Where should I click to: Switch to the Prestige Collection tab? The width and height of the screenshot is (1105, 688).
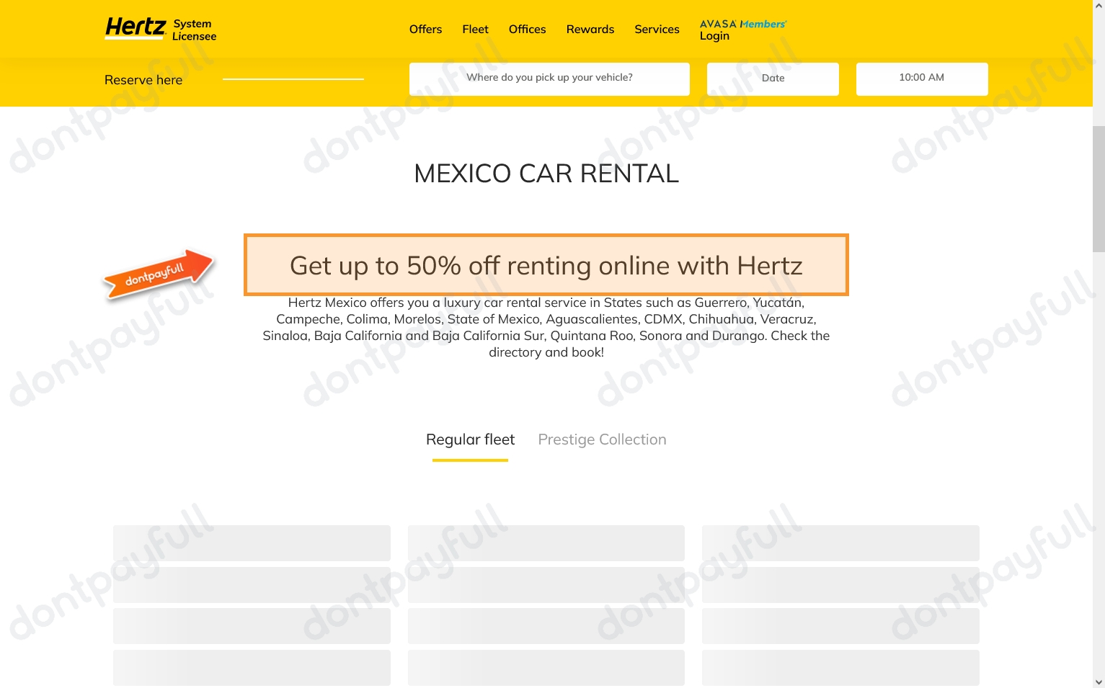click(602, 439)
